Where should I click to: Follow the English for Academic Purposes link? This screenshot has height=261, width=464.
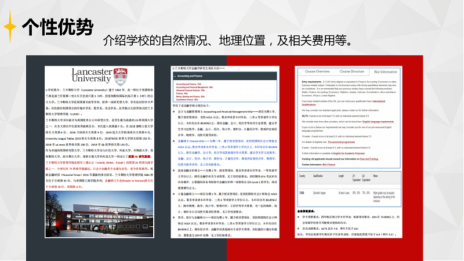(x=349, y=153)
